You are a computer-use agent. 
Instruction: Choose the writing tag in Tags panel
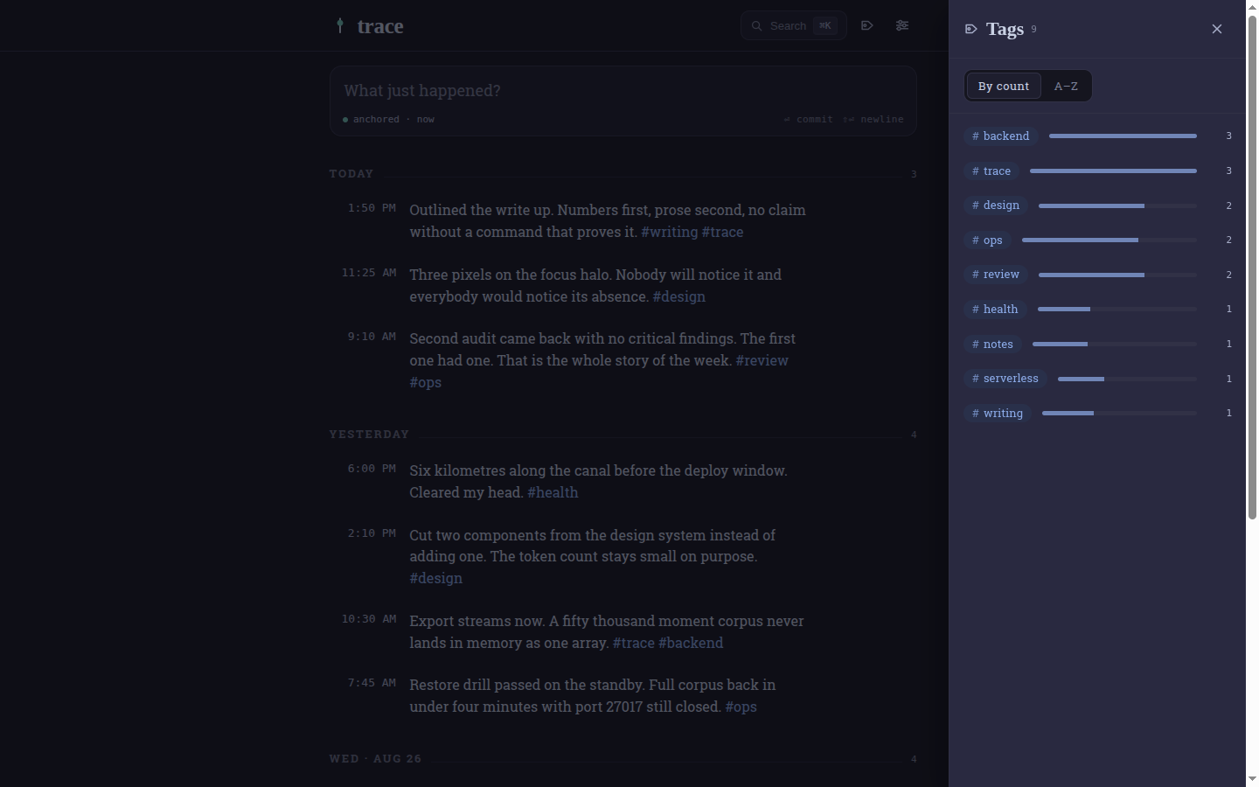tap(998, 414)
